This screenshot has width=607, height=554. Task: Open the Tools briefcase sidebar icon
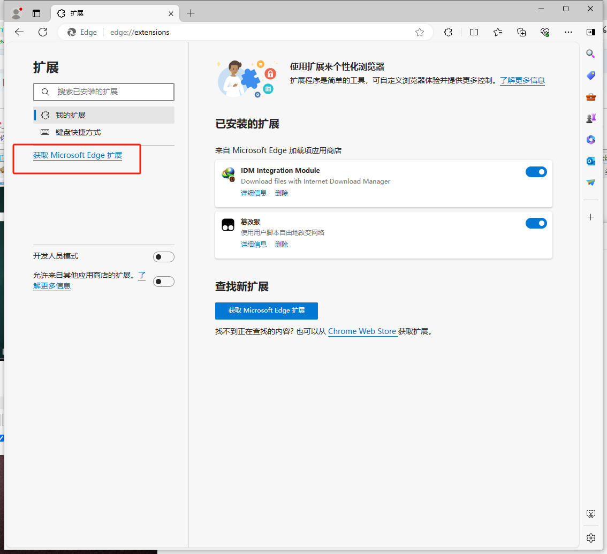pyautogui.click(x=590, y=97)
